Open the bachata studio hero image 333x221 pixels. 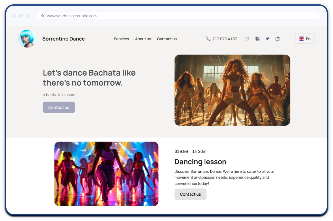click(232, 90)
